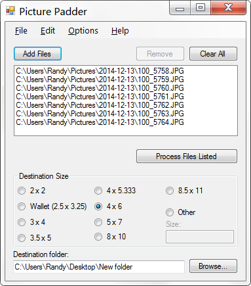Click the Add Files button
The width and height of the screenshot is (251, 286).
tap(37, 54)
